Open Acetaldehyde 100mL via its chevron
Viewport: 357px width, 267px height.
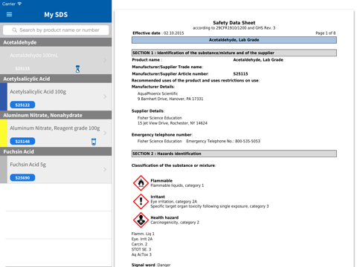pos(105,60)
